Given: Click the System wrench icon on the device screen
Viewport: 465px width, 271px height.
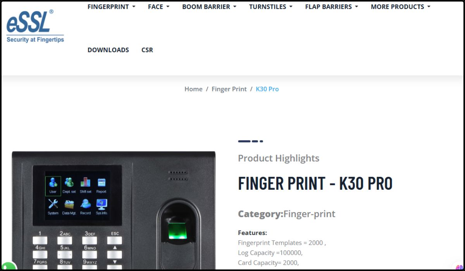Looking at the screenshot, I should tap(53, 208).
